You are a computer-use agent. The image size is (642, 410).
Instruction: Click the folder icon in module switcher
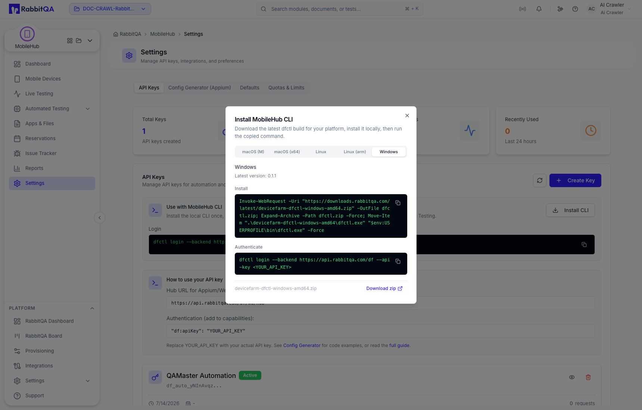coord(79,41)
